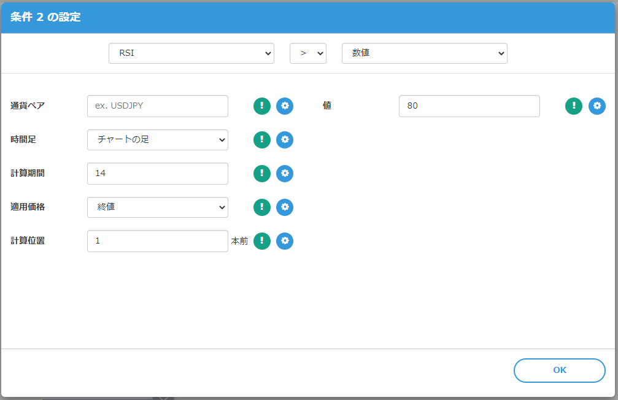Open the blue gear settings for 計算期間
618x400 pixels.
(x=285, y=174)
